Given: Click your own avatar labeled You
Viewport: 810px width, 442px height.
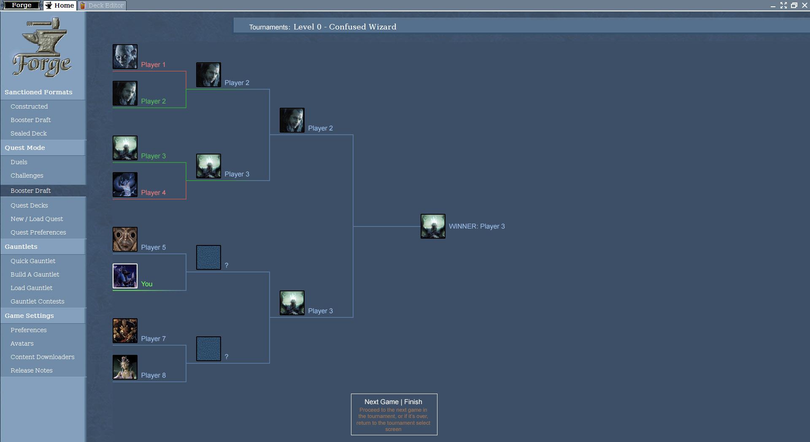Looking at the screenshot, I should point(125,276).
